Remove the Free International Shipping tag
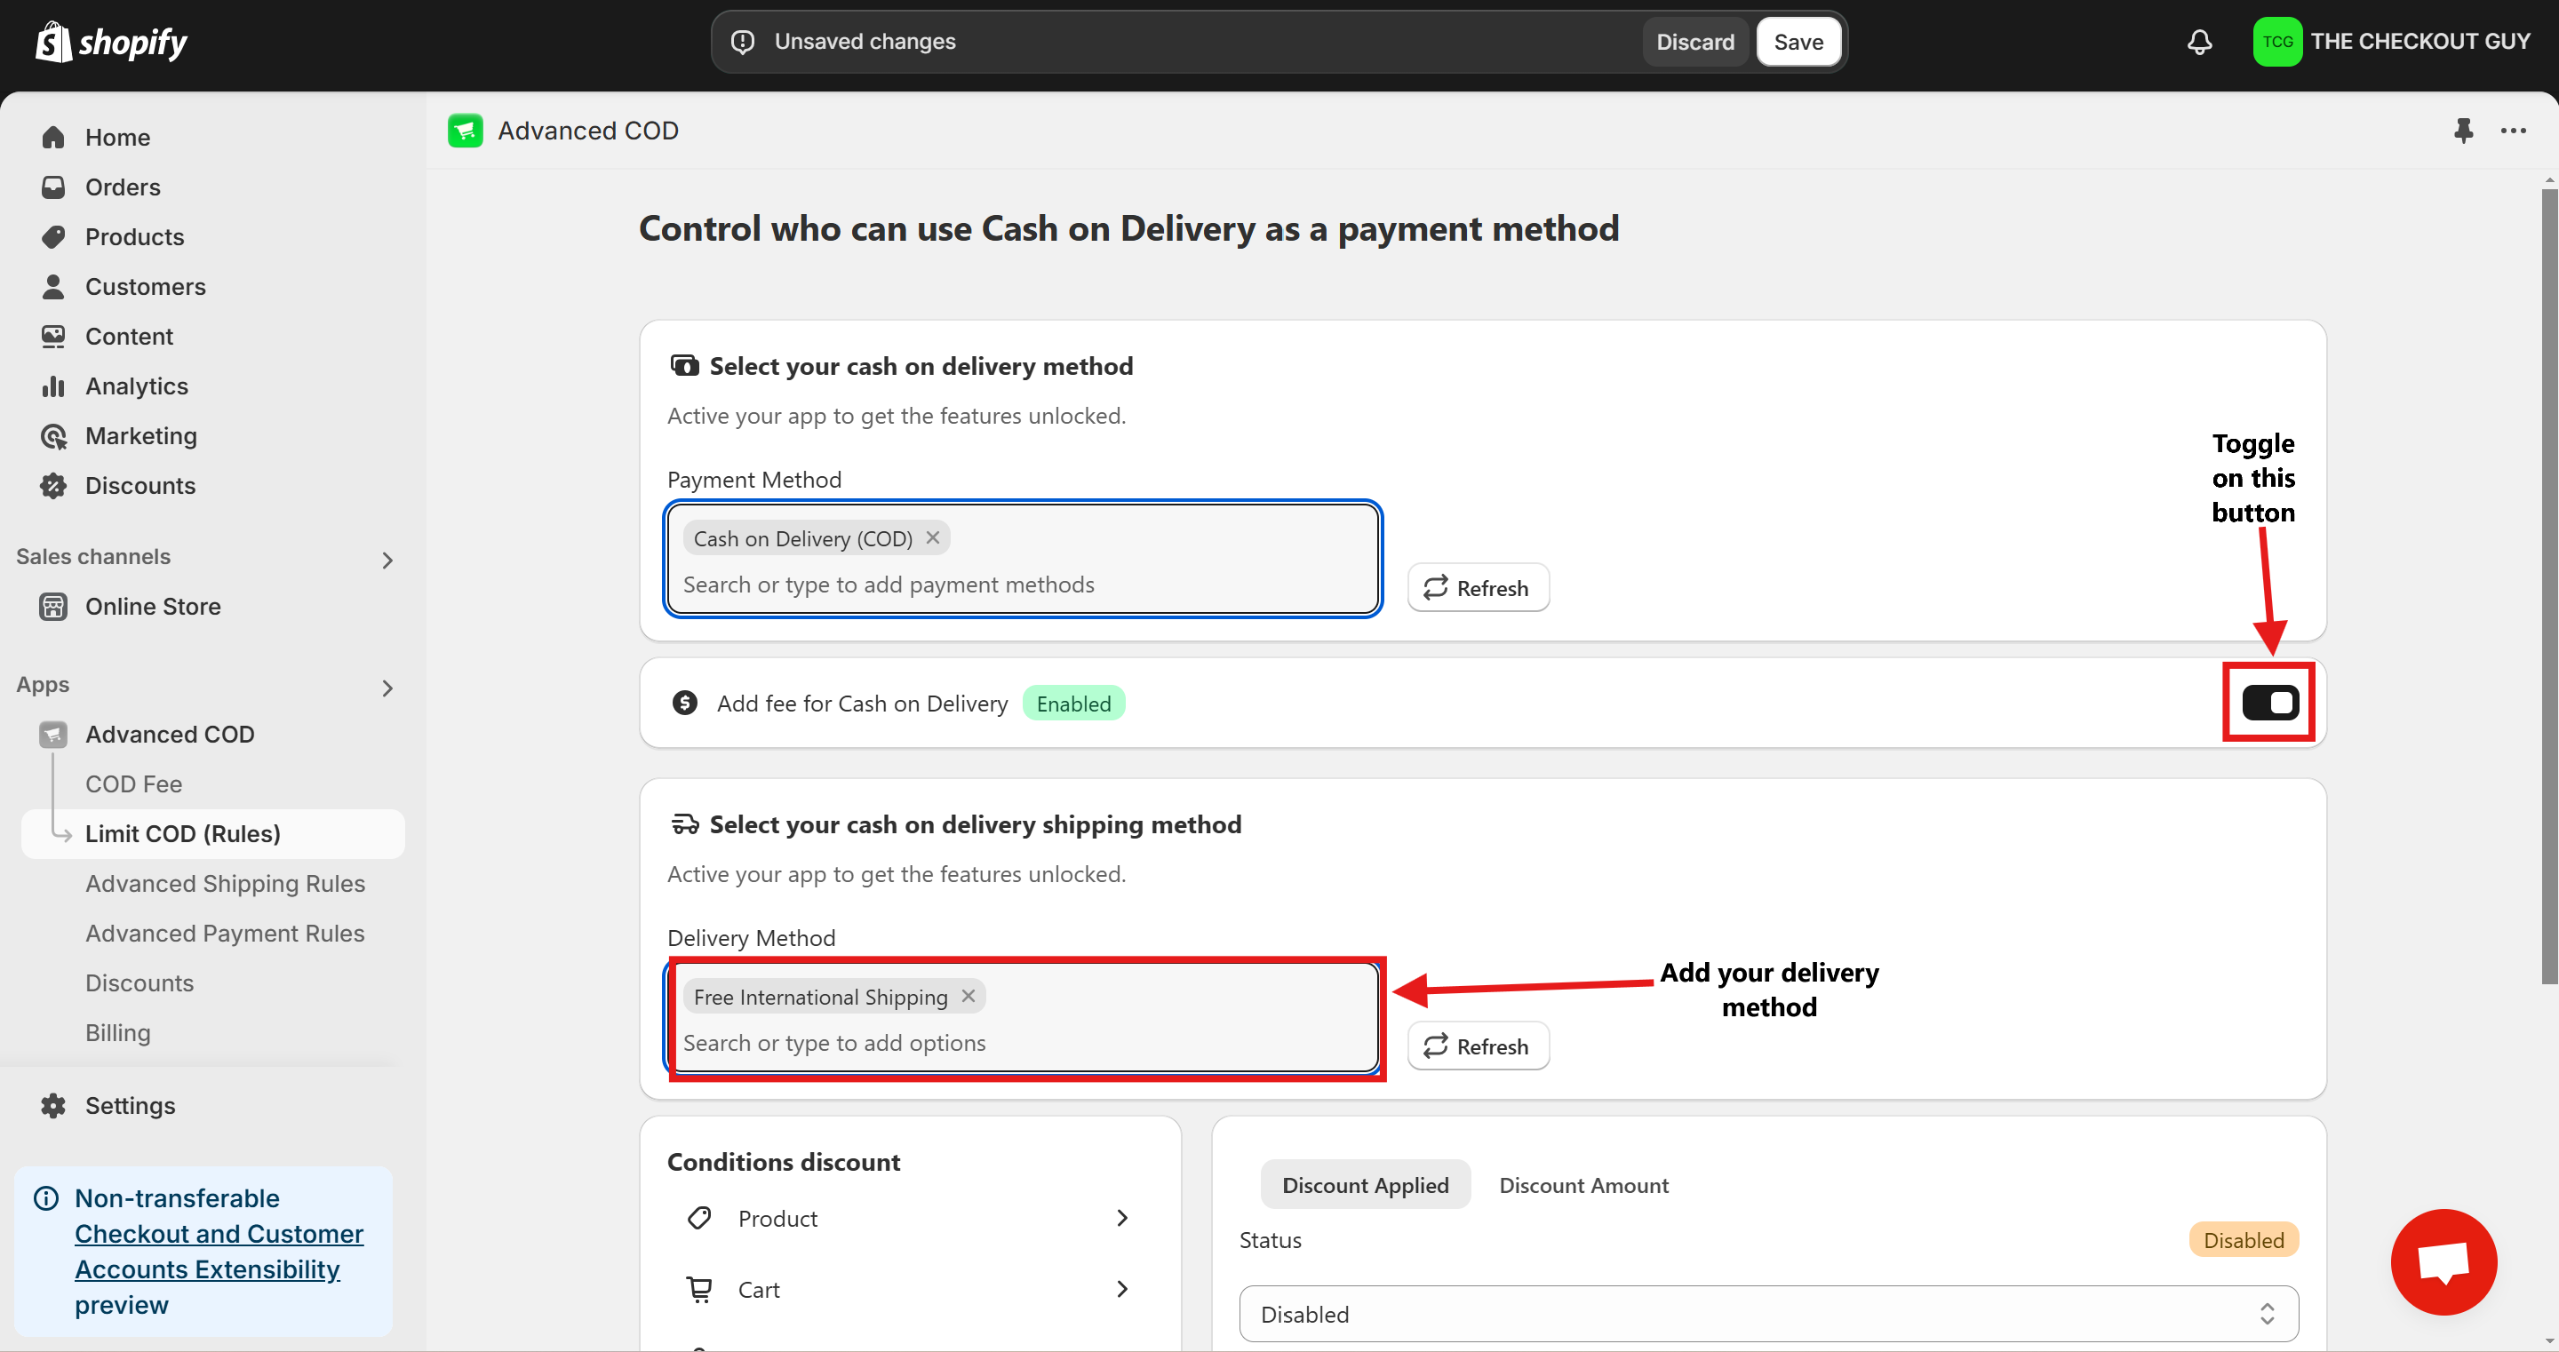Viewport: 2559px width, 1352px height. (x=969, y=996)
